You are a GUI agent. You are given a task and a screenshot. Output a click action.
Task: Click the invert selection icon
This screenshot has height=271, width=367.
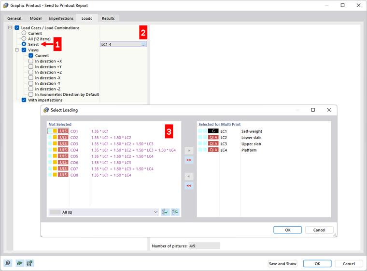pos(175,212)
